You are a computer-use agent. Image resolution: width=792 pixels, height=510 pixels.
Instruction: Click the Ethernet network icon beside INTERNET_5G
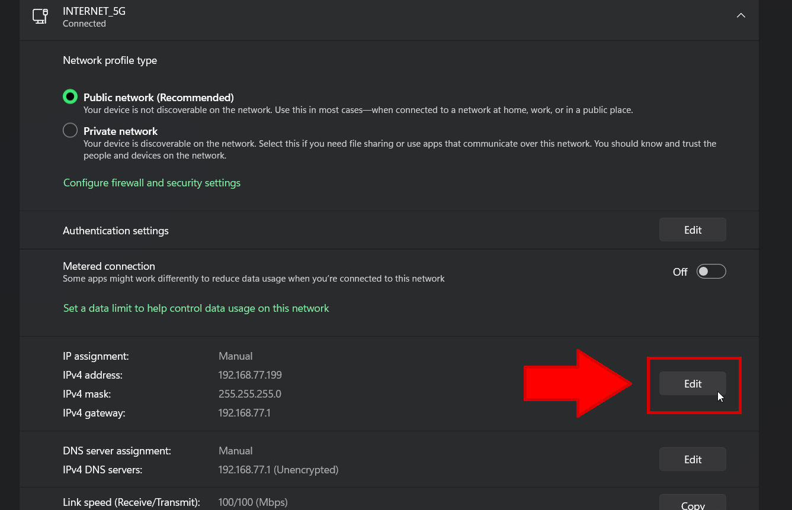click(x=40, y=17)
